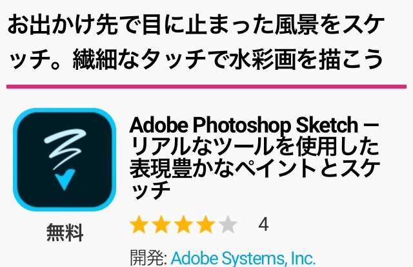Click the final title line ッチ
This screenshot has height=267, width=413.
[150, 190]
